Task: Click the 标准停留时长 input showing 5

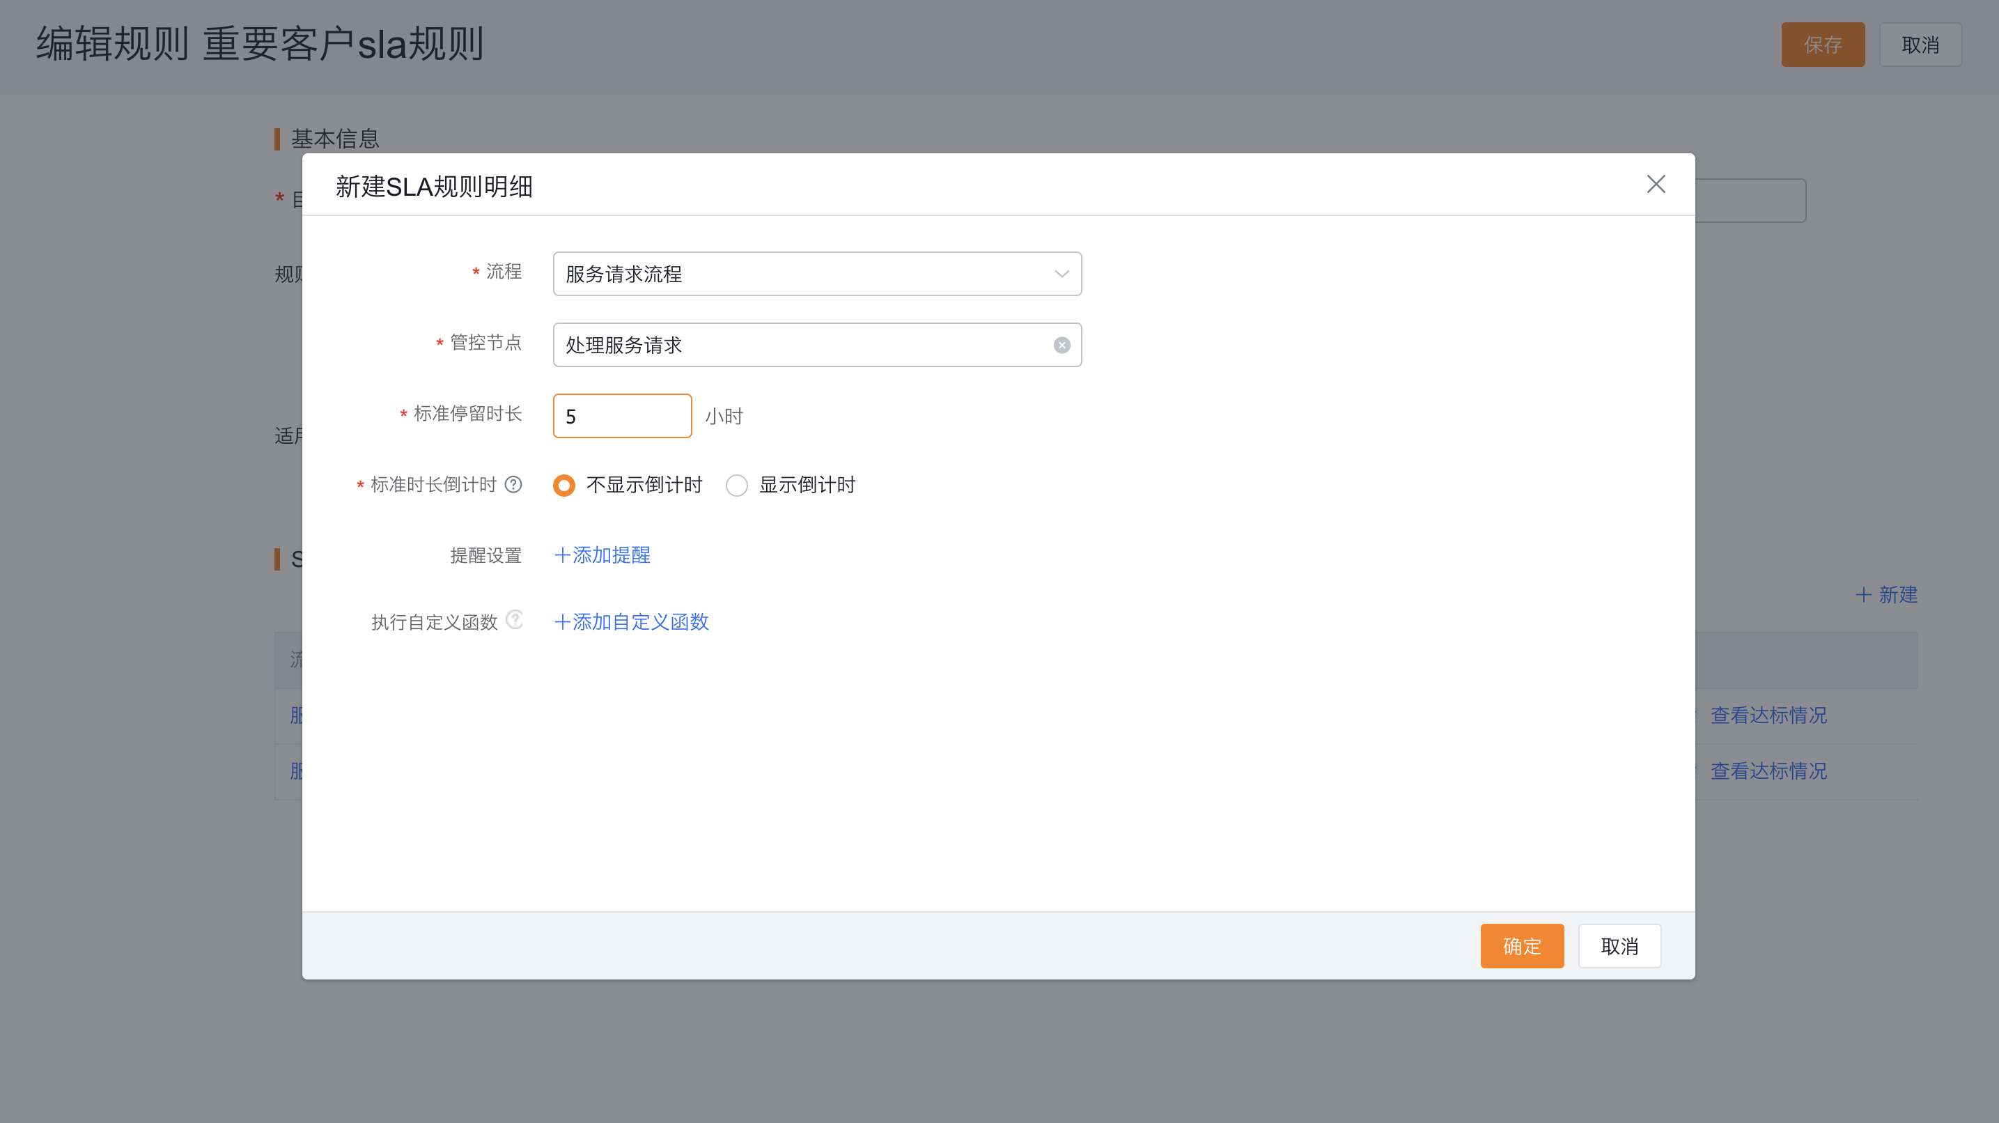Action: pyautogui.click(x=621, y=416)
